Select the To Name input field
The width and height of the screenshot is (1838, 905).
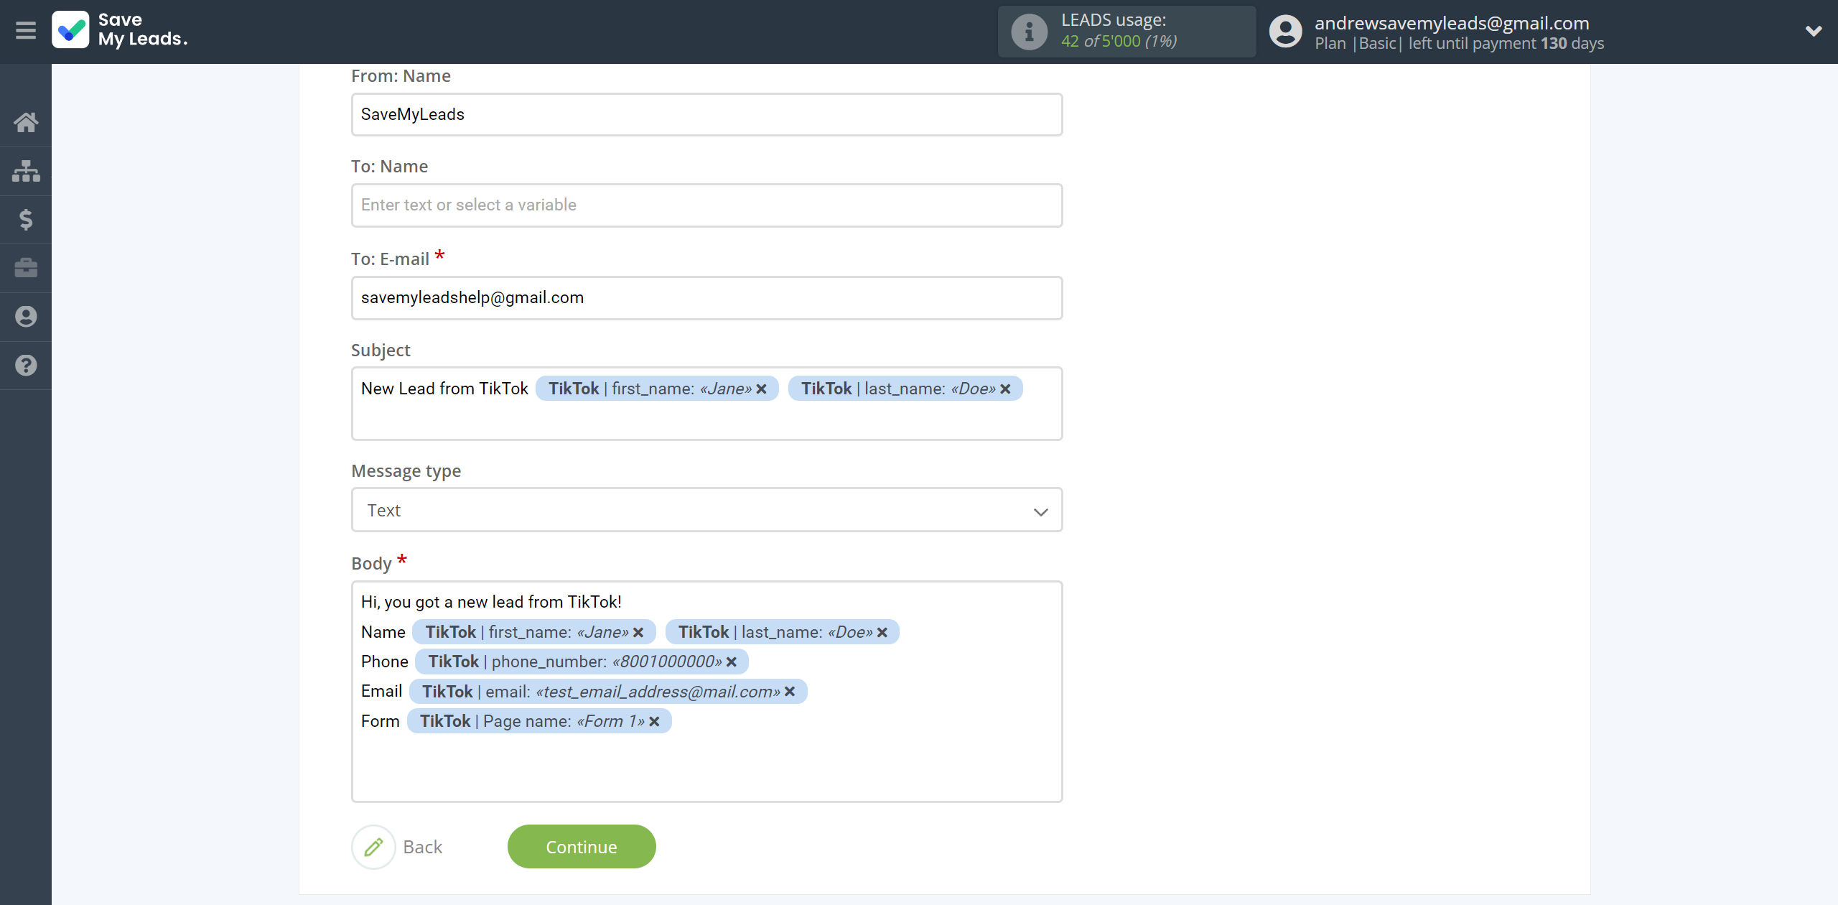point(706,205)
